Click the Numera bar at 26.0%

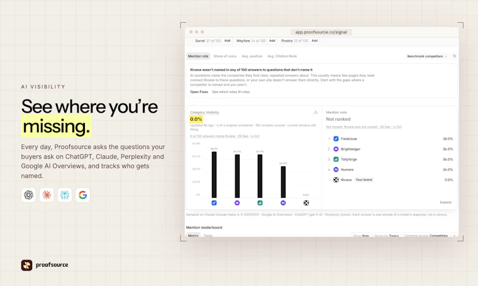283,182
